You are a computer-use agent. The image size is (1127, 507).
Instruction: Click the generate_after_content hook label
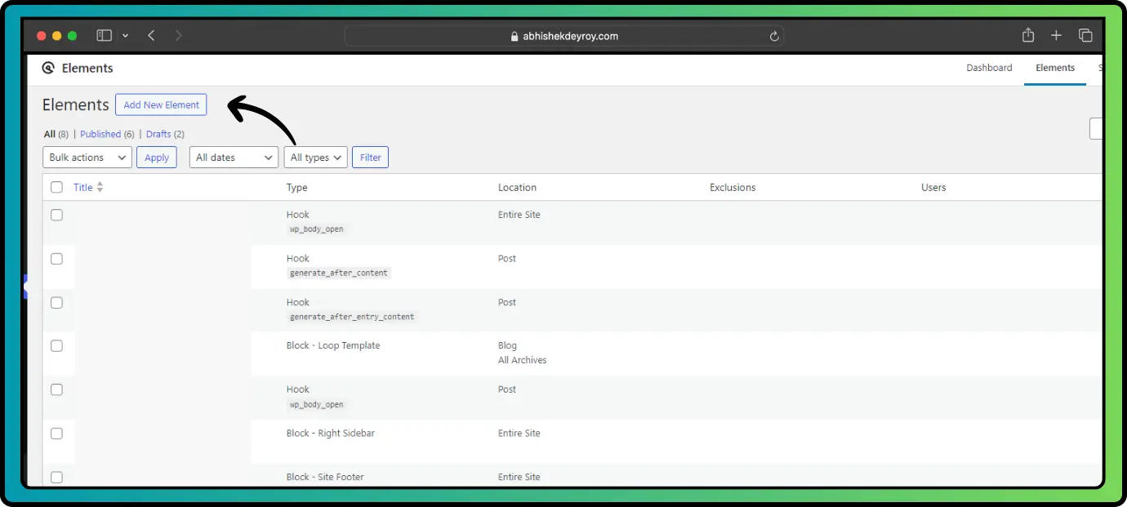339,273
